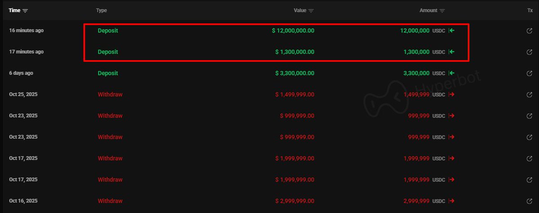Screen dimensions: 539x213
Task: Click the Type column header
Action: click(102, 10)
